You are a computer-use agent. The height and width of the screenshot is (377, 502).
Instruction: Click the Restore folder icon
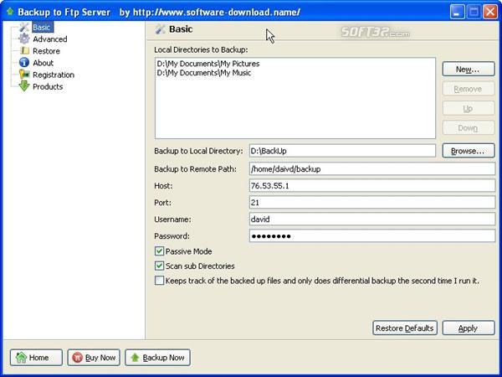pyautogui.click(x=24, y=50)
